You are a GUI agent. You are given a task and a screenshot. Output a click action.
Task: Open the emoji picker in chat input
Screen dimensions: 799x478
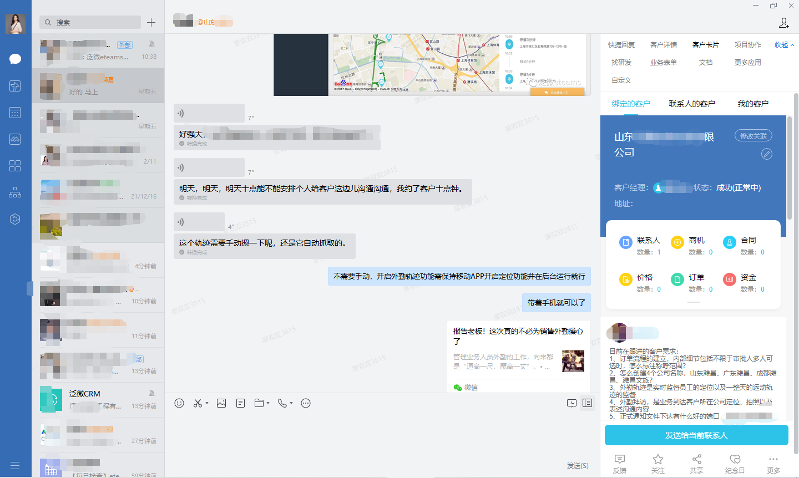tap(179, 403)
